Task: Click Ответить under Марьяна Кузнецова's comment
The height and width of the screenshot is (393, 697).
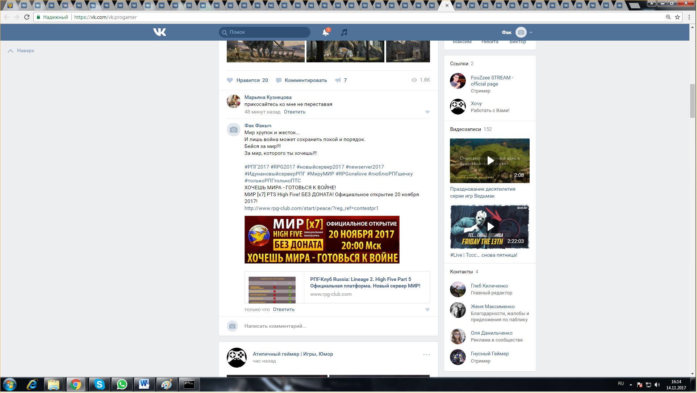Action: pyautogui.click(x=294, y=112)
